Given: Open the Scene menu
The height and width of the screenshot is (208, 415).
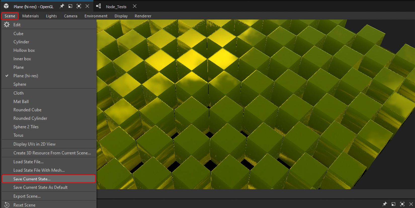Looking at the screenshot, I should pos(10,16).
